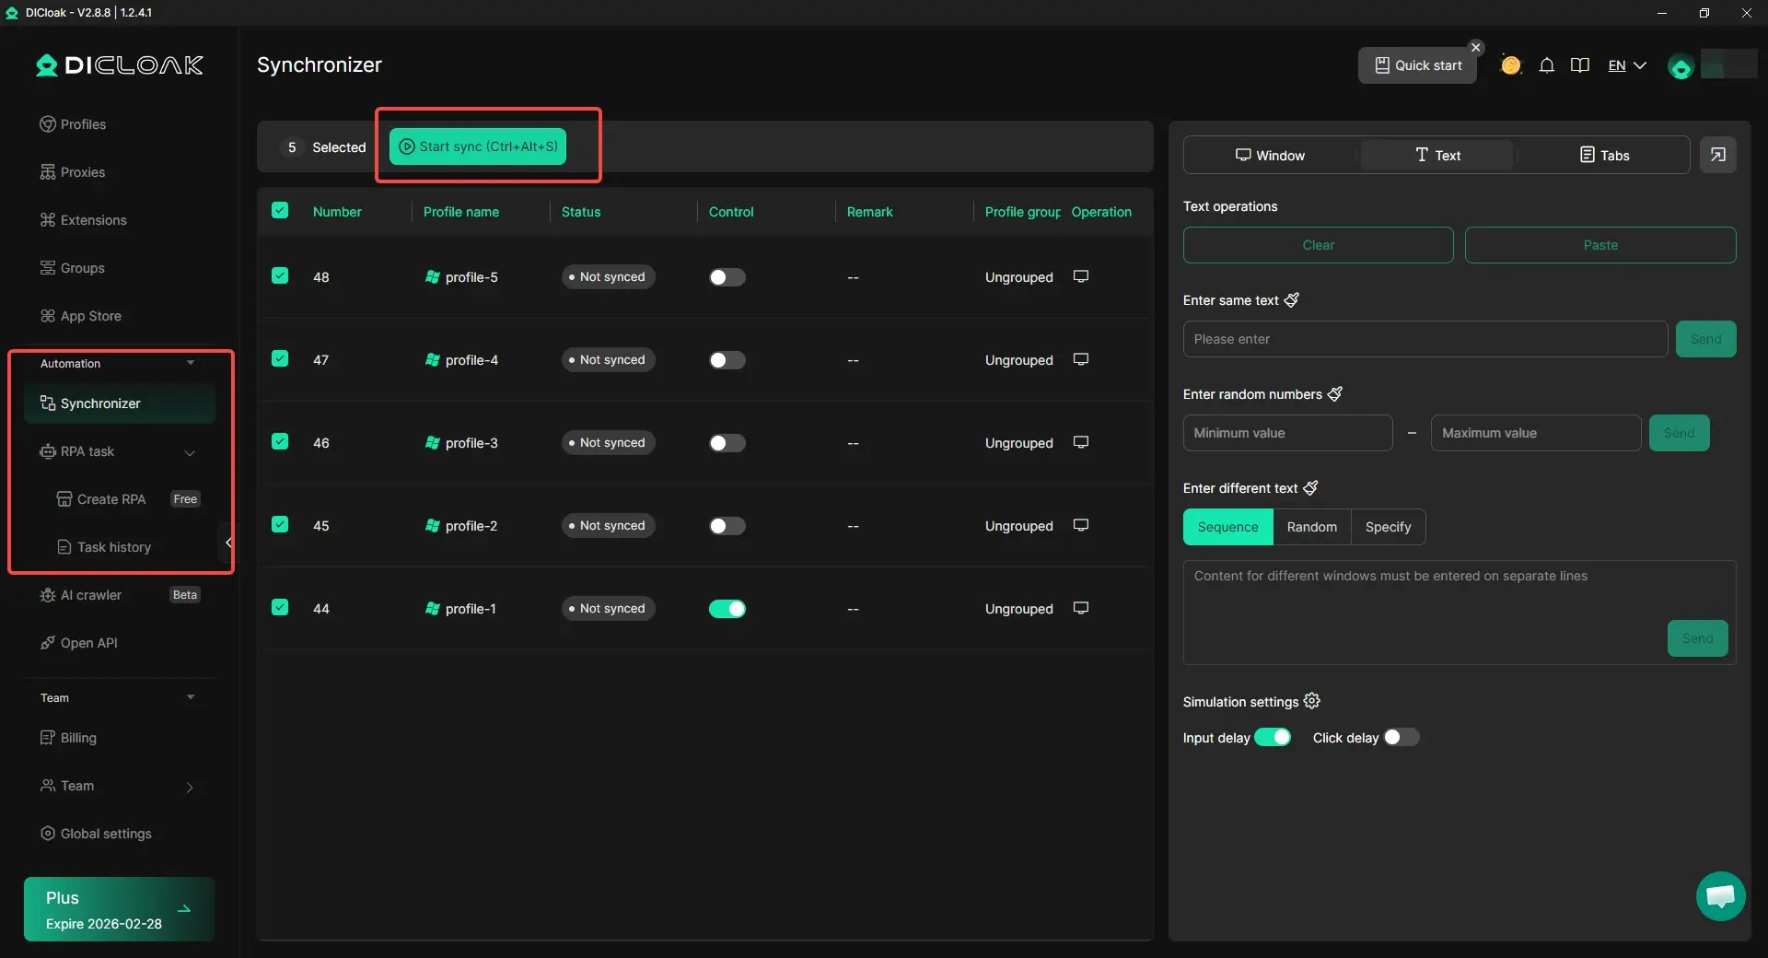Click the eraser icon beside Enter same text

coord(1291,300)
